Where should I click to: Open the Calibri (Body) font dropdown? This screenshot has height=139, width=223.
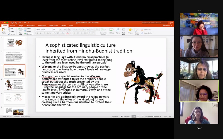[43, 29]
